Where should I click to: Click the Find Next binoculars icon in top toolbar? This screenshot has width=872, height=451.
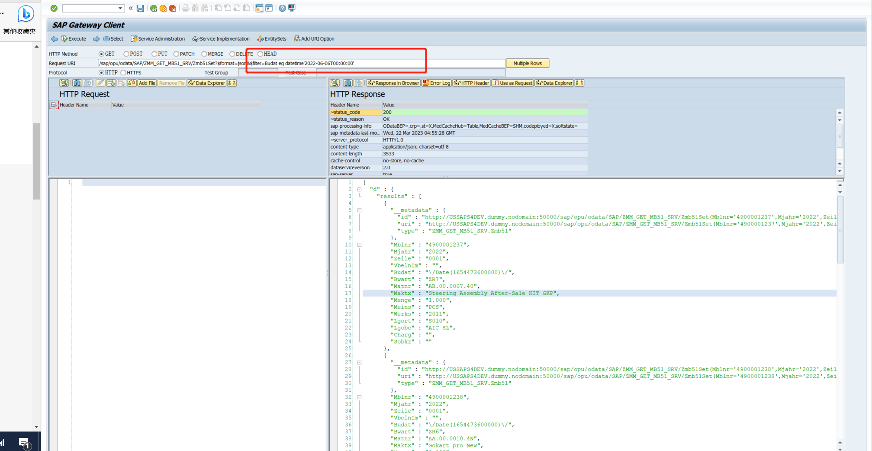tap(205, 8)
